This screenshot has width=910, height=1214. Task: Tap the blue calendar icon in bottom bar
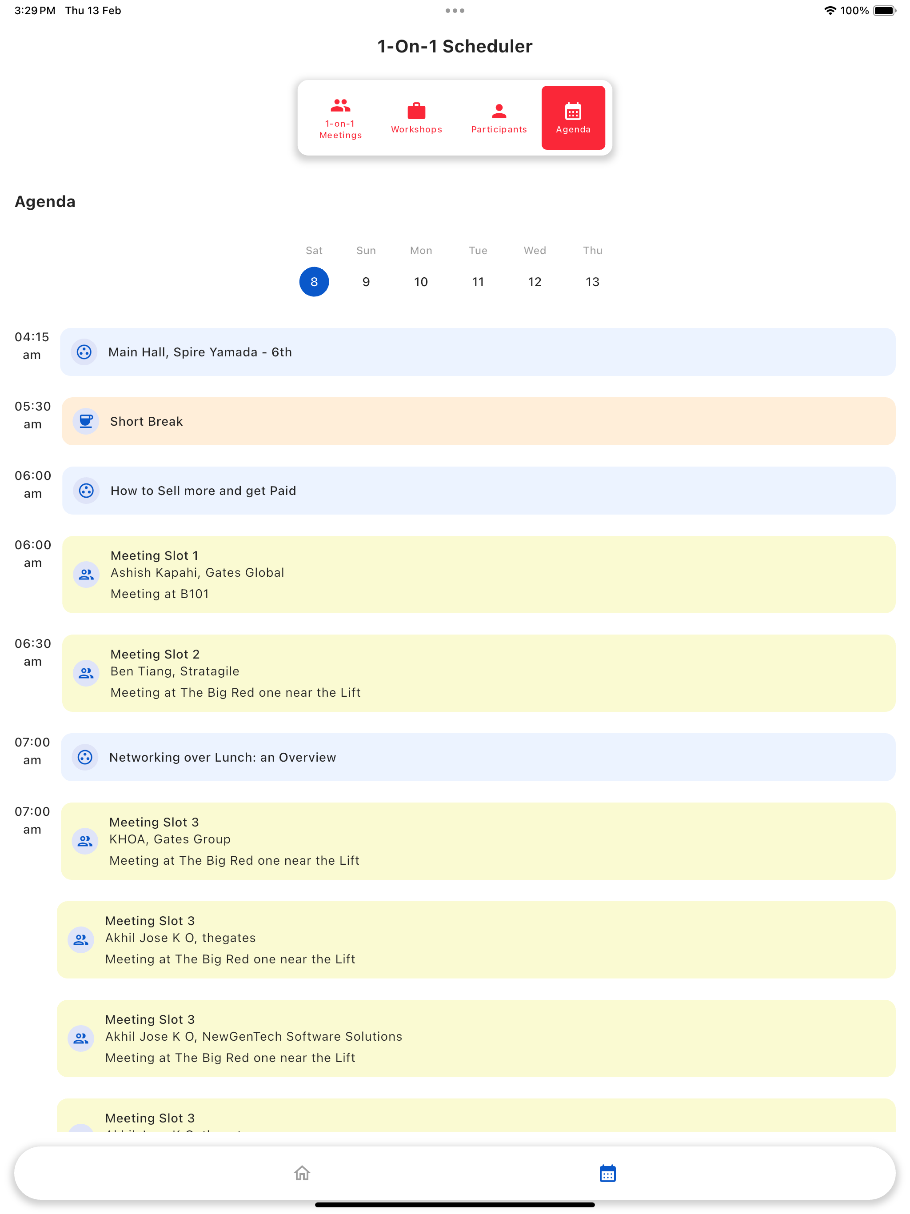coord(607,1173)
